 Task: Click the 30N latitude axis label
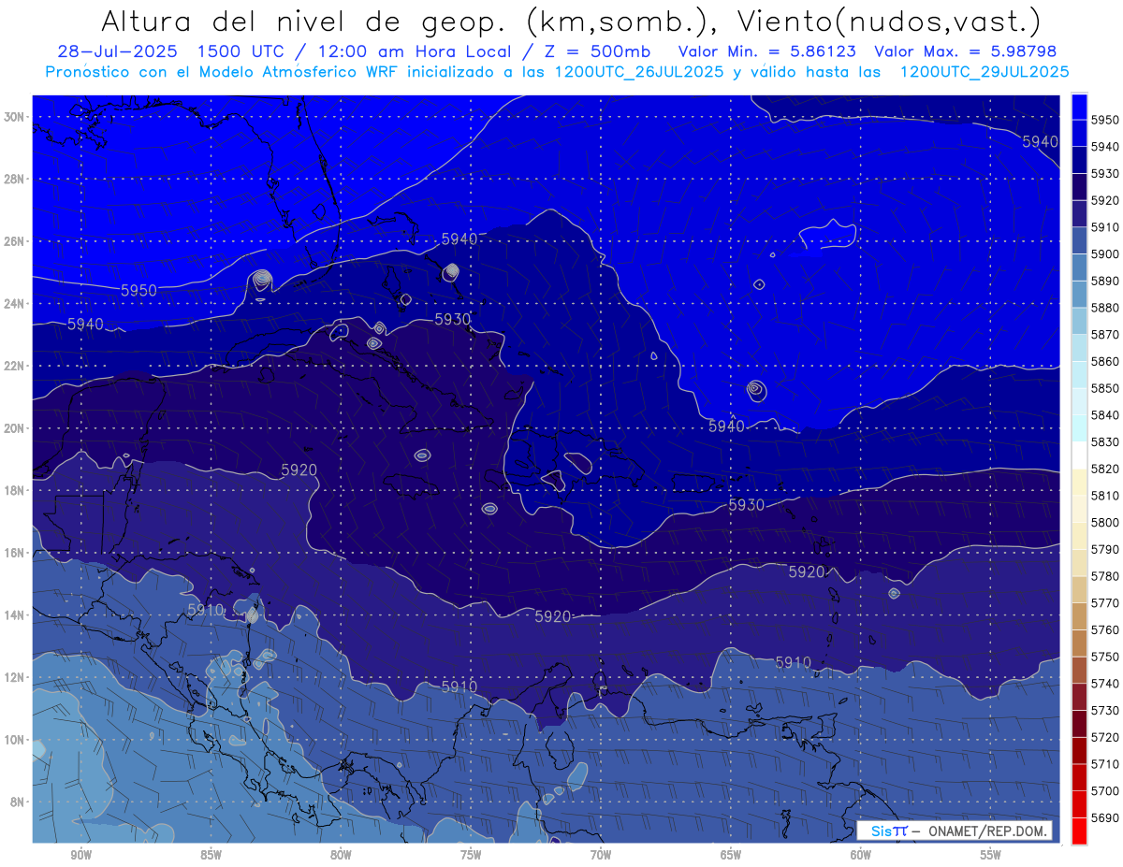[13, 117]
